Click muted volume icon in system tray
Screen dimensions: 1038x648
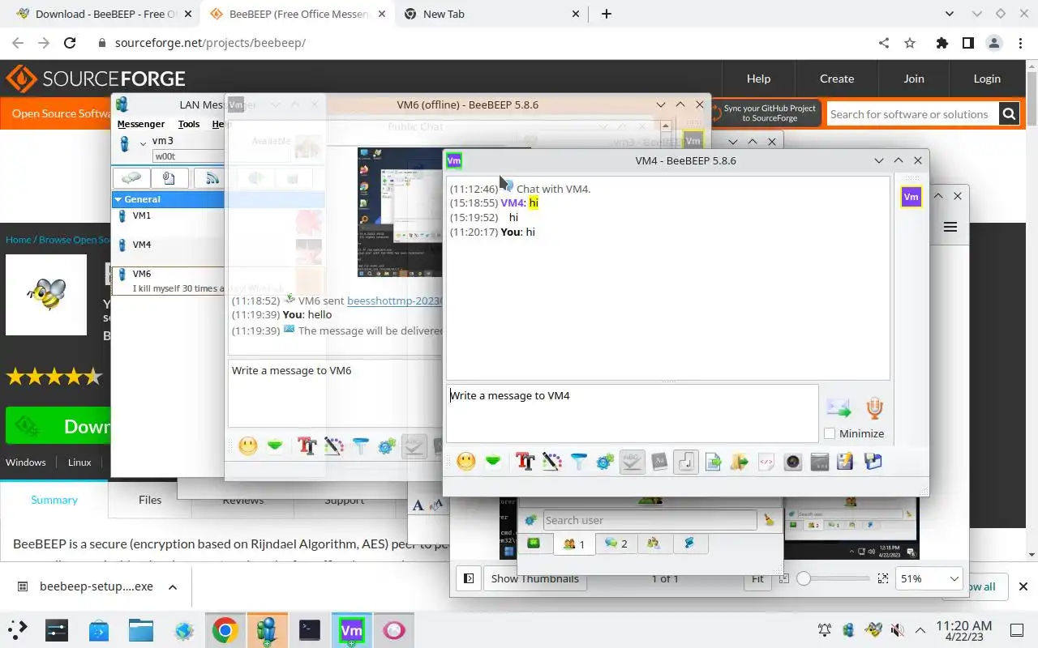897,629
